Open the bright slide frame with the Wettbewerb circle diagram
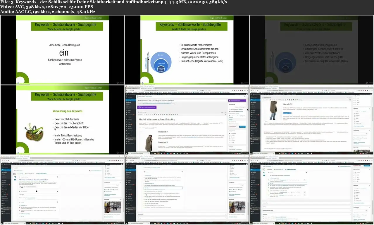 click(x=187, y=50)
